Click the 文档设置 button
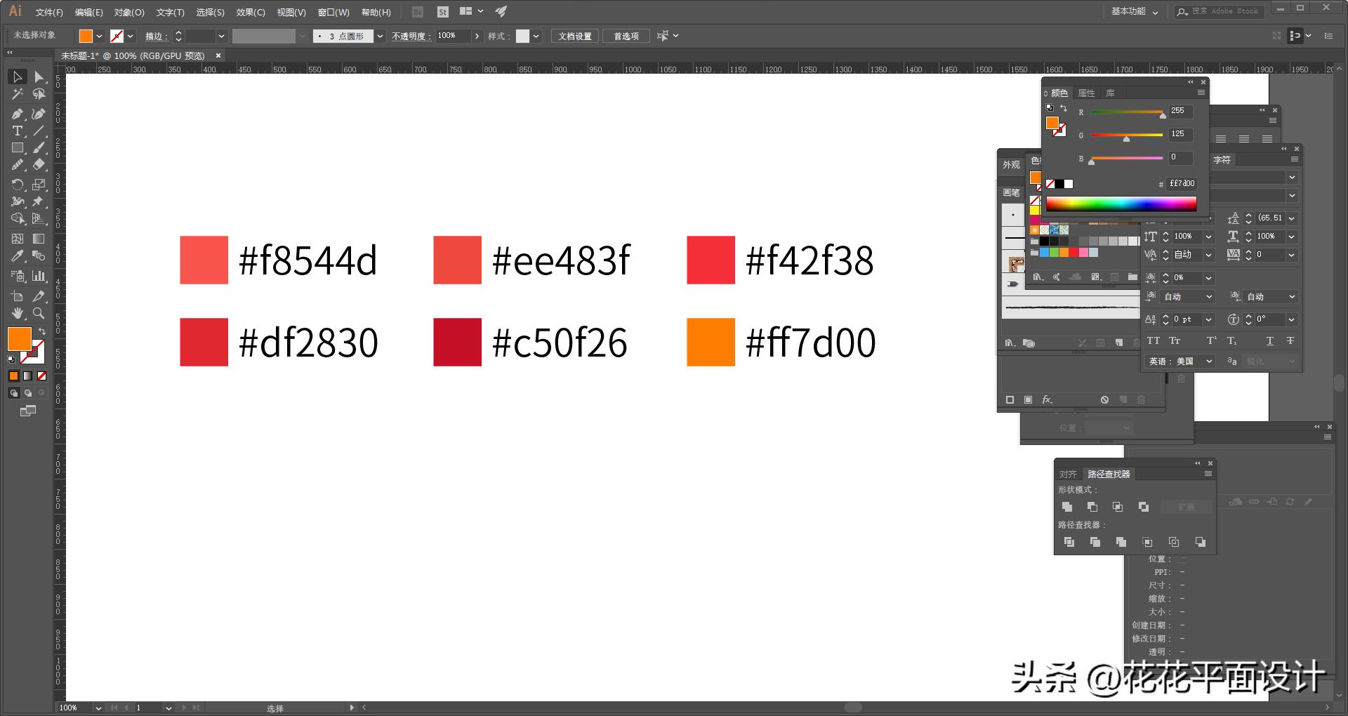The image size is (1348, 716). tap(574, 36)
